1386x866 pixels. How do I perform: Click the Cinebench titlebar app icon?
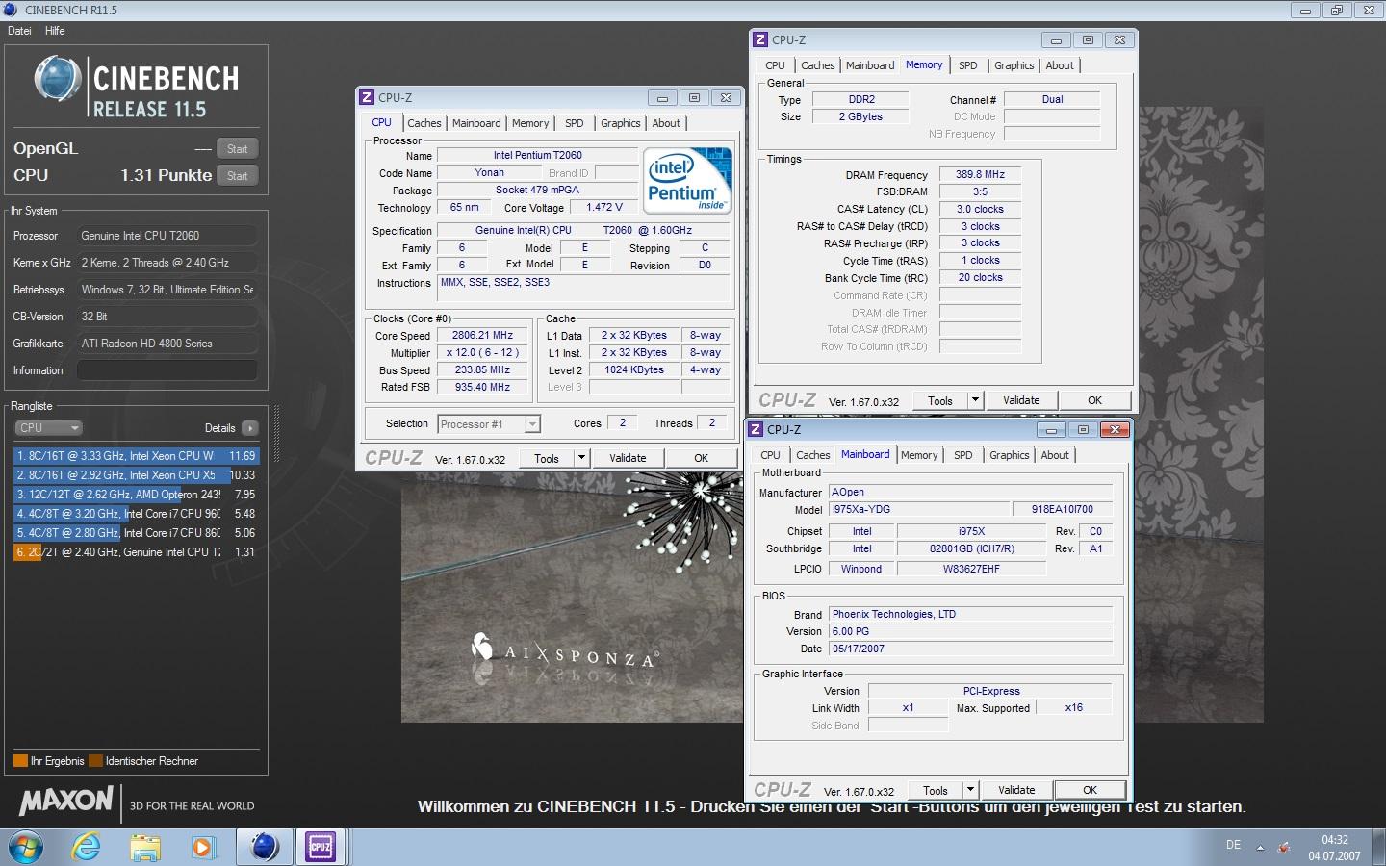[x=11, y=10]
